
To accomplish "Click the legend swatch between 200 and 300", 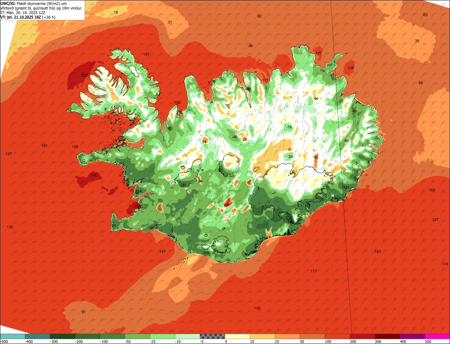I will click(362, 336).
